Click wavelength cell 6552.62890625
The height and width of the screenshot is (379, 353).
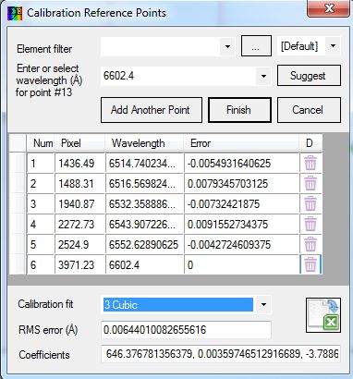point(144,245)
